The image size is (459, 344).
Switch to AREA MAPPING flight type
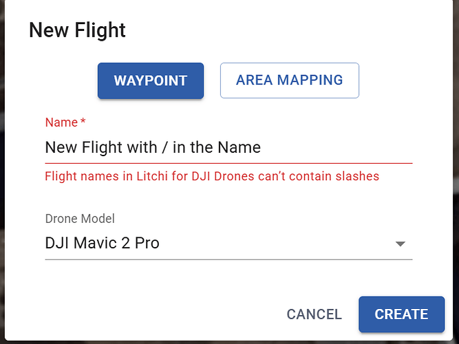point(289,80)
